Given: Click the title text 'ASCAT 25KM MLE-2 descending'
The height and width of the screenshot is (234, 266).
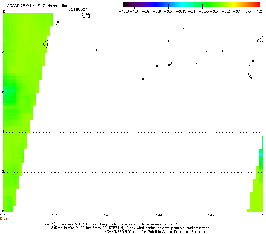Looking at the screenshot, I should (38, 6).
